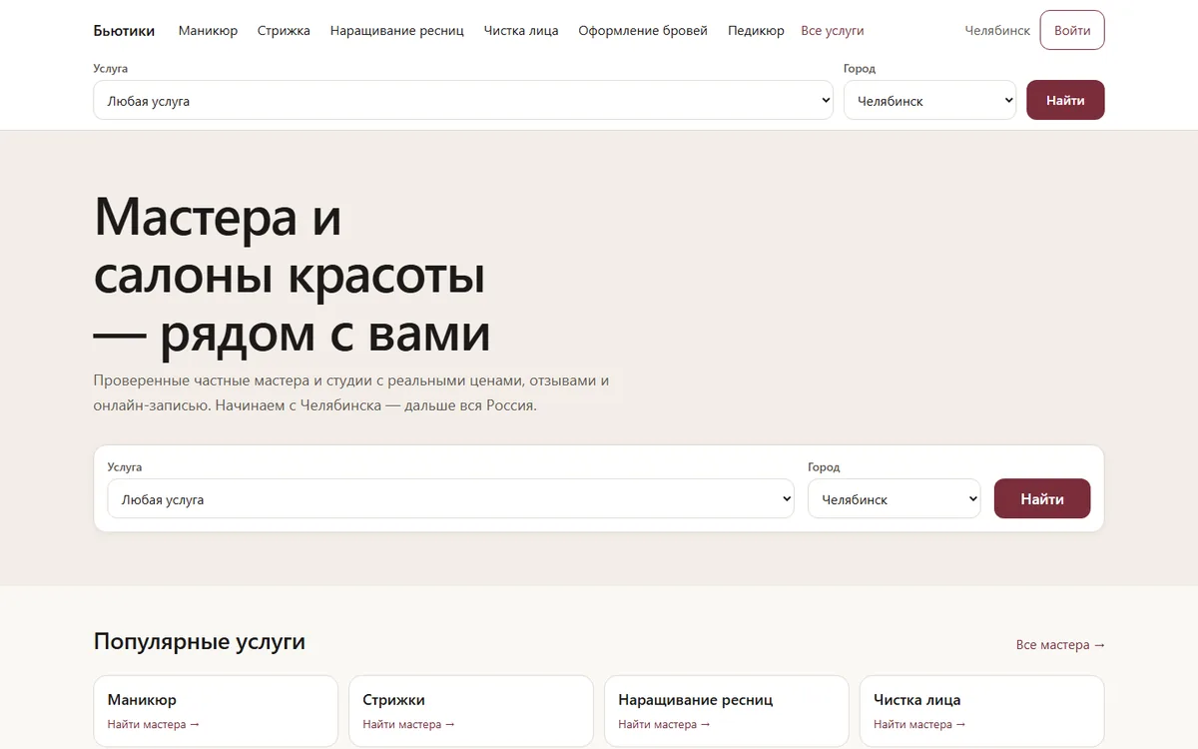This screenshot has width=1198, height=749.
Task: Open Найти мастера → under Наращивание ресниц card
Action: pyautogui.click(x=665, y=724)
